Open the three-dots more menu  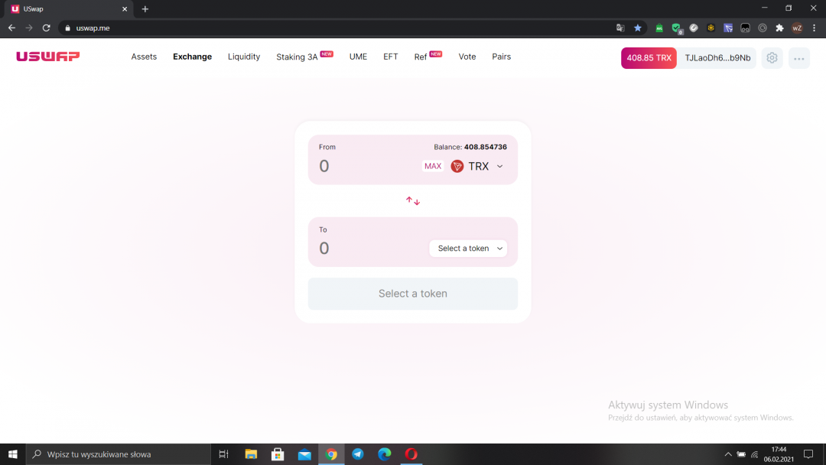coord(798,58)
